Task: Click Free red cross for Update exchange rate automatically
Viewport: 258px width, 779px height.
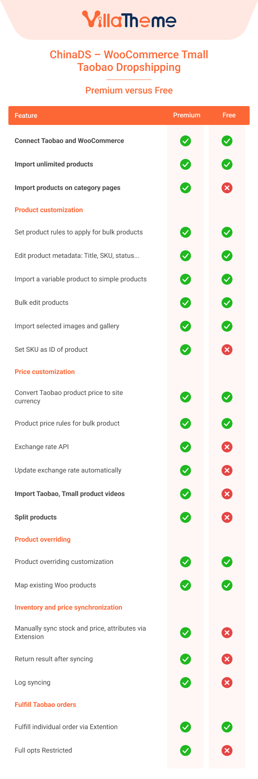Action: pos(227,470)
